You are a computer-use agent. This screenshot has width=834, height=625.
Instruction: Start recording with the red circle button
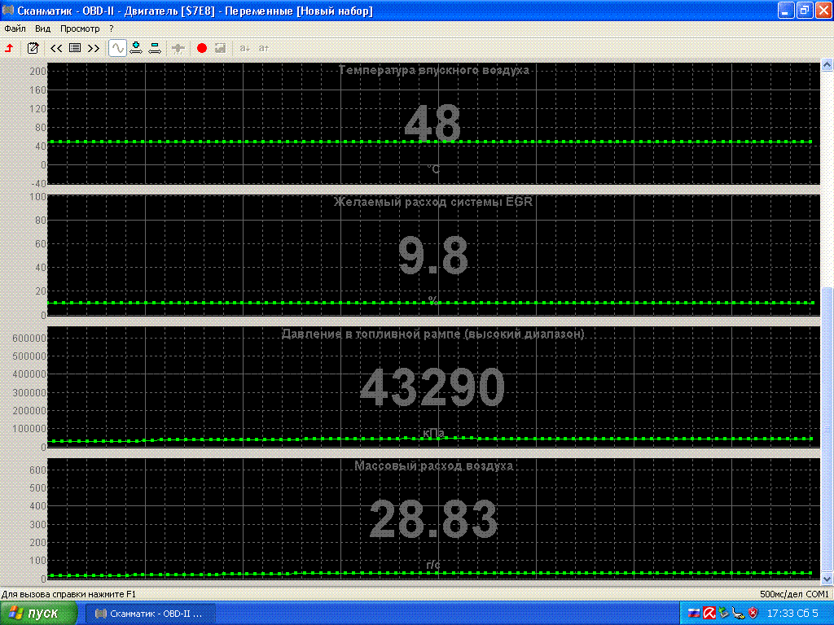(202, 48)
